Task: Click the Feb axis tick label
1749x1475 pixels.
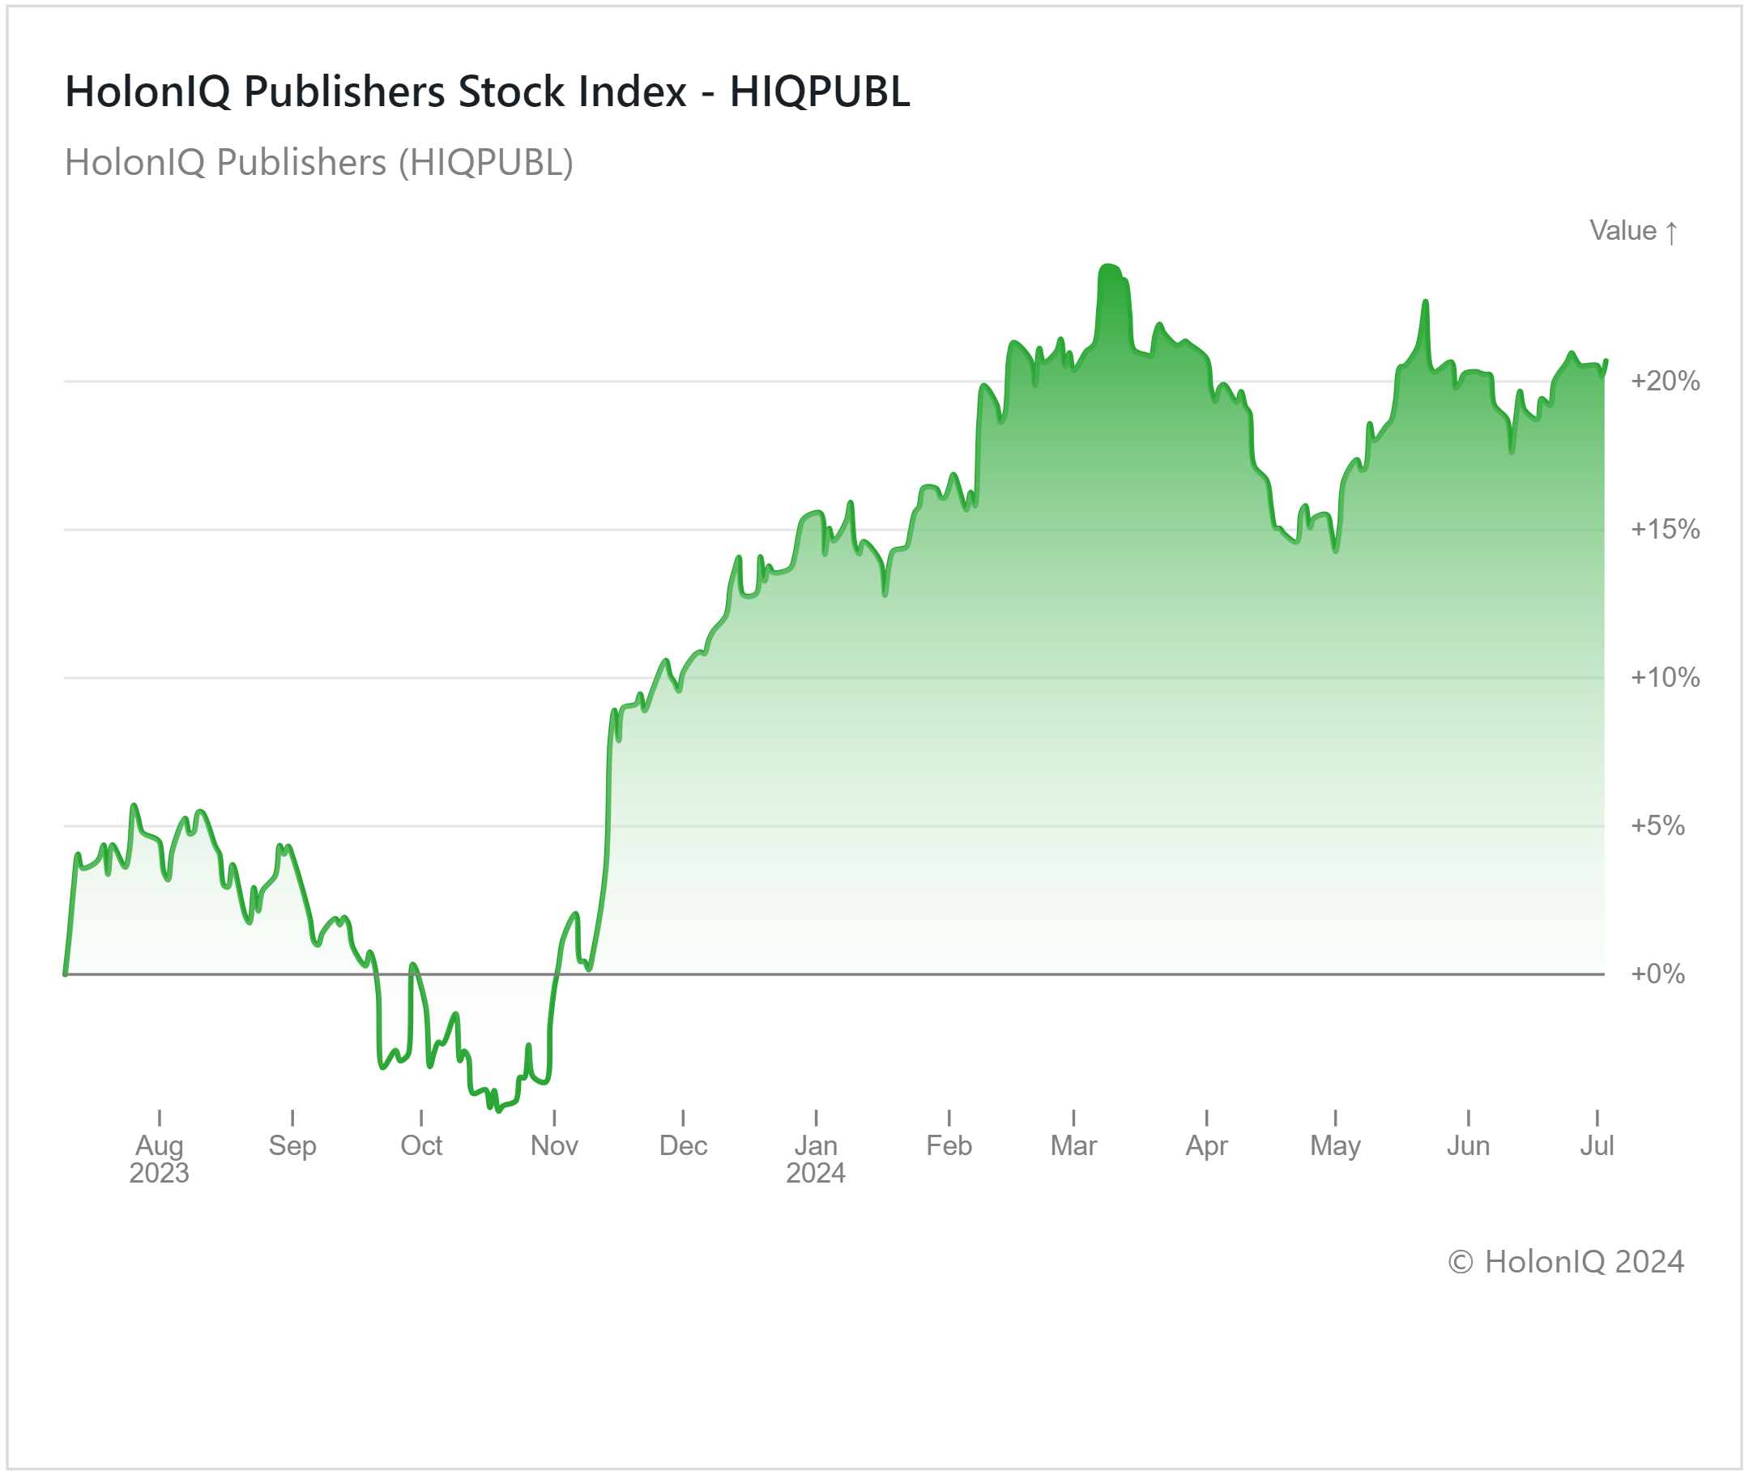Action: [949, 1145]
